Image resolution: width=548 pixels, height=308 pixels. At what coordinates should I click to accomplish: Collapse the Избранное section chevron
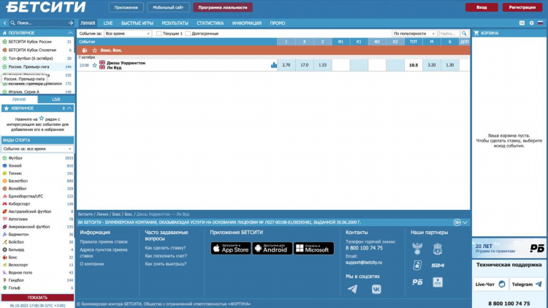tap(69, 108)
